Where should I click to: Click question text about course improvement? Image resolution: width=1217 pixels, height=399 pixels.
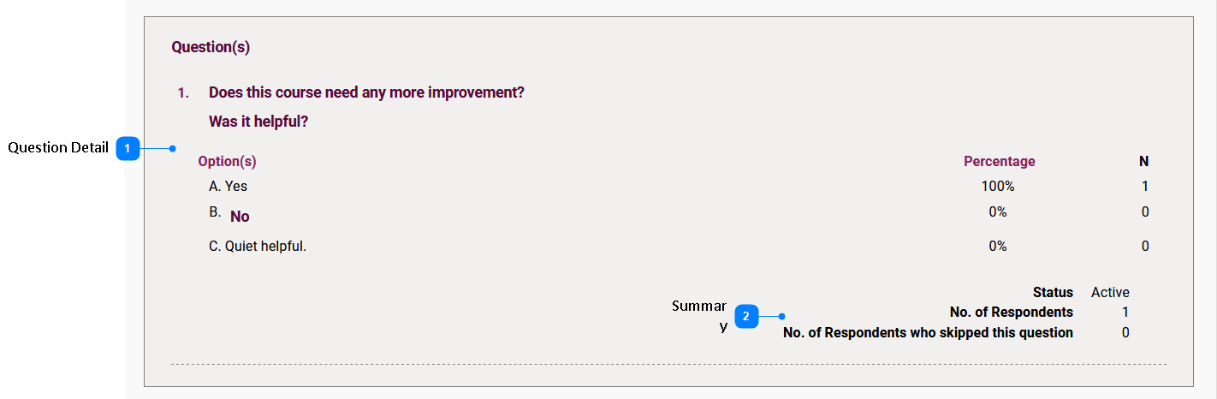tap(366, 92)
